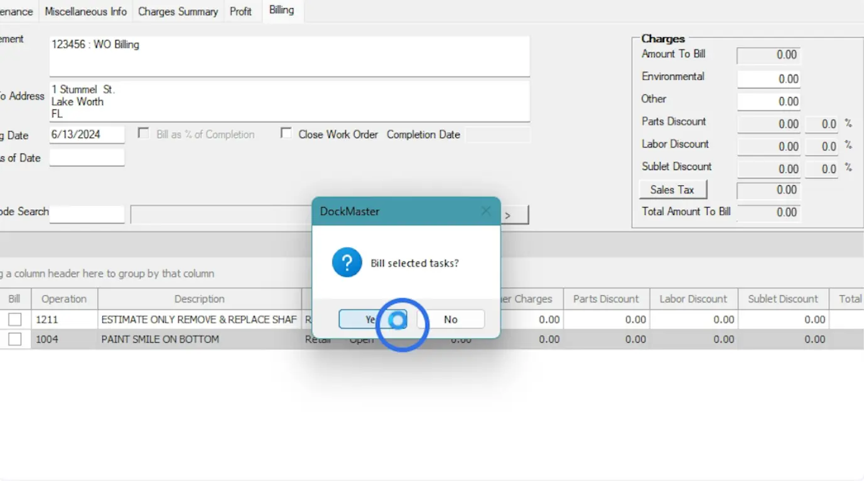Screen dimensions: 864x481
Task: Click the Code Search input box
Action: point(87,214)
